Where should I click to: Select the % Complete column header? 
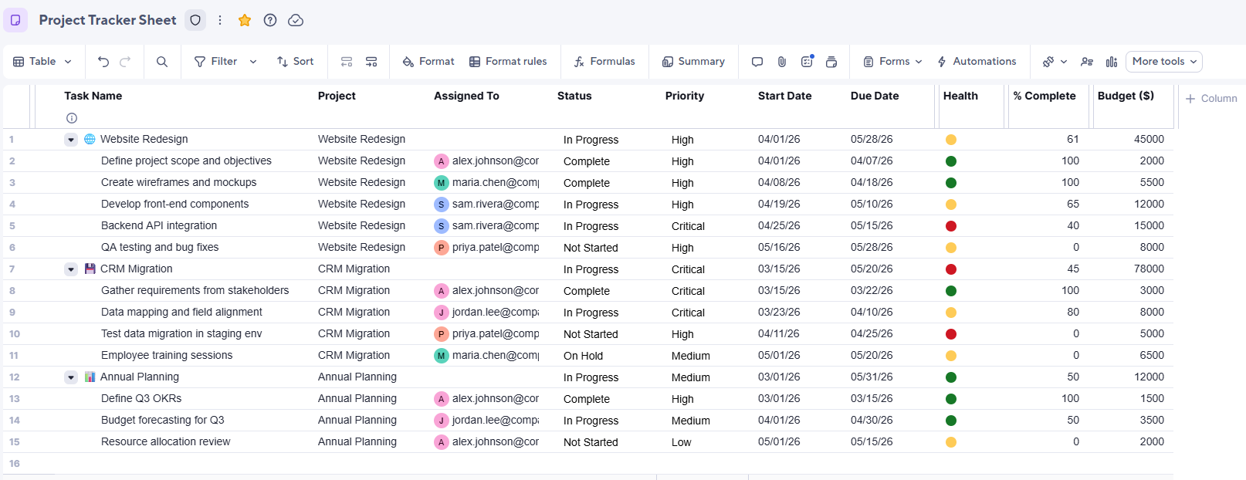pos(1045,96)
